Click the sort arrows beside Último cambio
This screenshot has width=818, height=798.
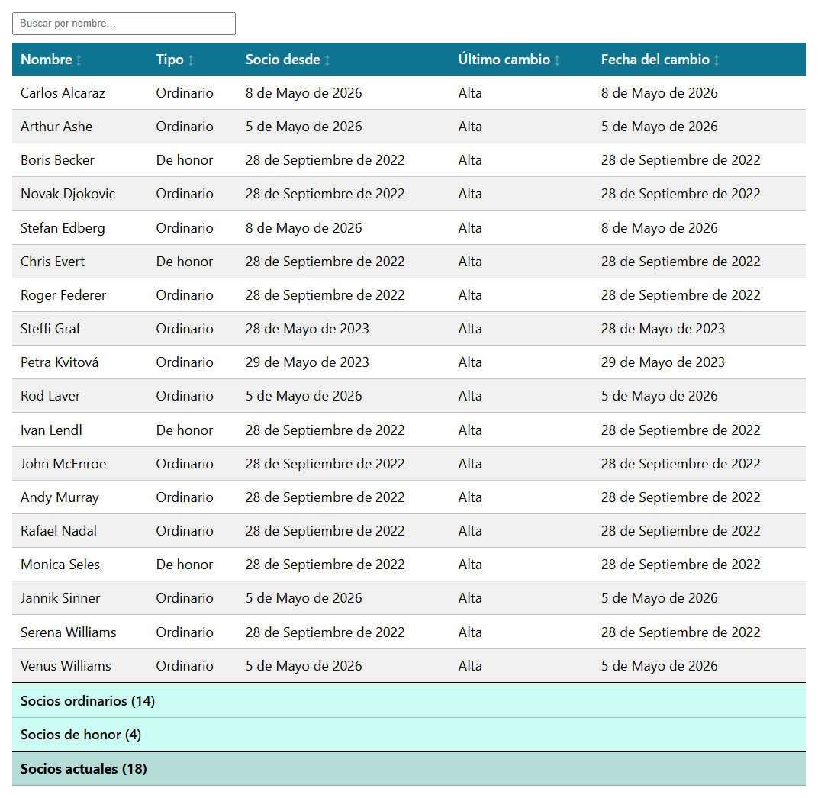pos(557,60)
